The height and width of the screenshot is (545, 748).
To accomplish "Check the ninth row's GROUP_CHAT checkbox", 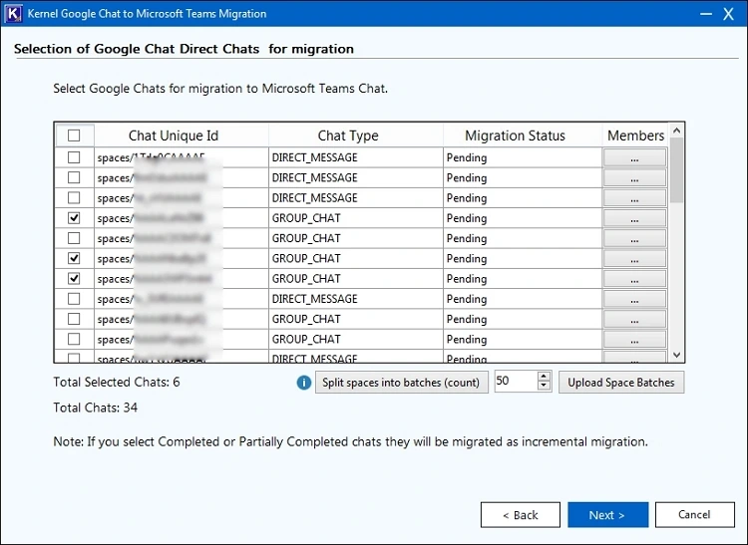I will point(74,319).
